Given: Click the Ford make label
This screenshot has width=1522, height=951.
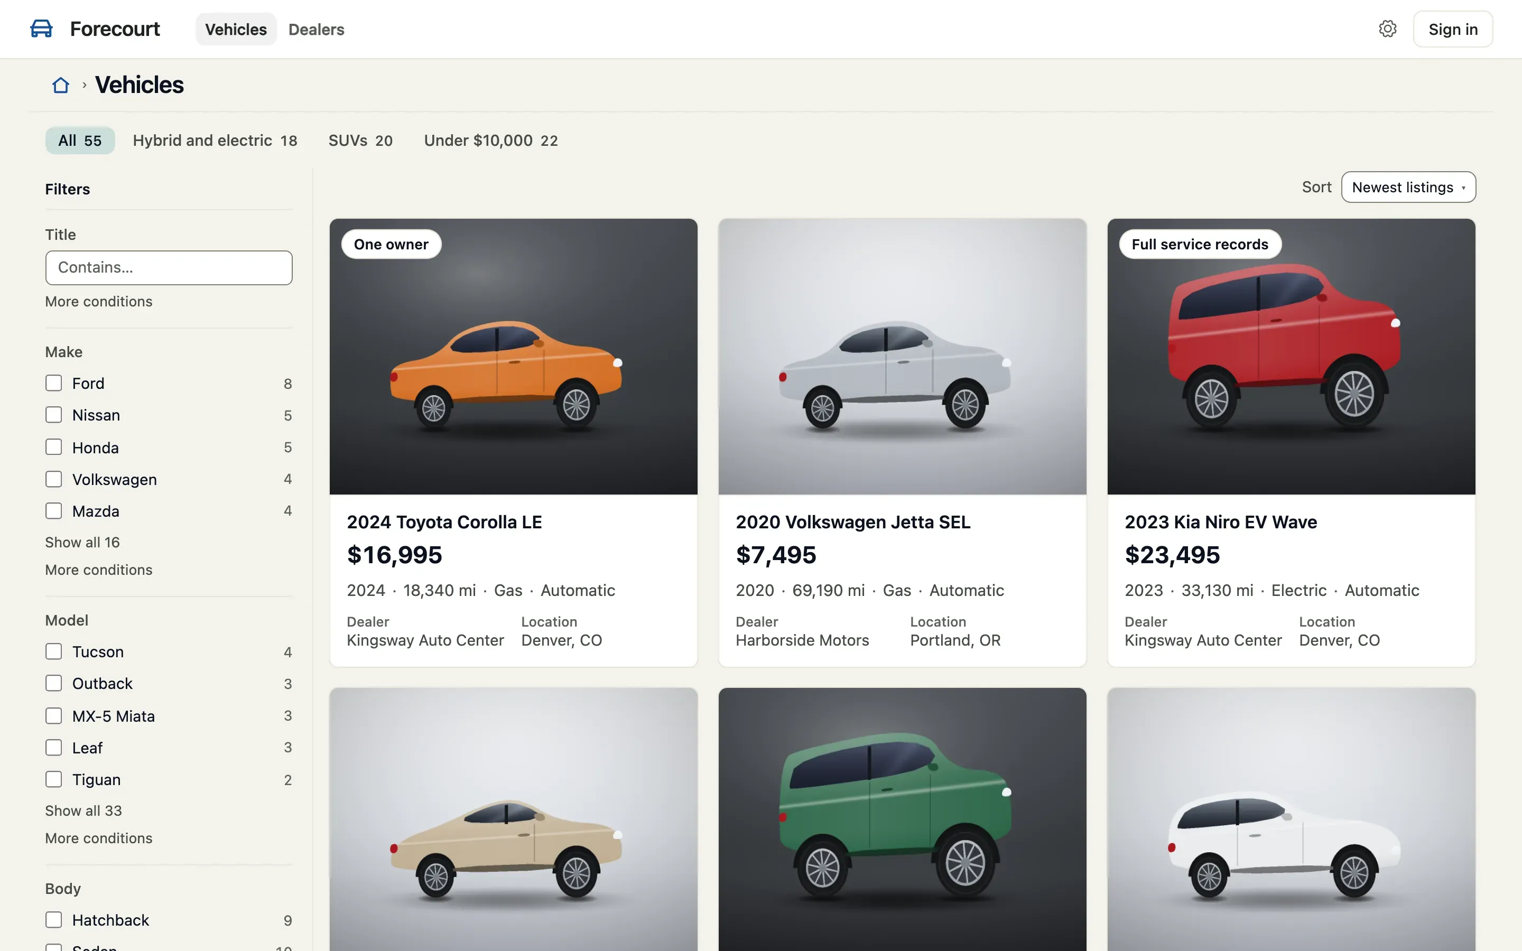Looking at the screenshot, I should (x=88, y=383).
